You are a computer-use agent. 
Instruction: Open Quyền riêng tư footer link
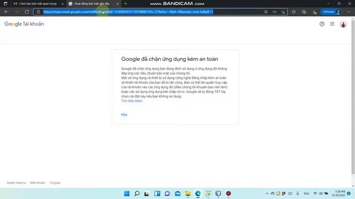(16, 183)
